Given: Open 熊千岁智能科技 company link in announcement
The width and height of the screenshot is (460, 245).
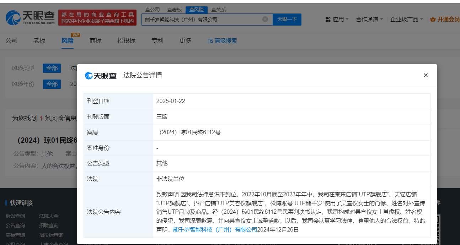Looking at the screenshot, I should coord(215,229).
